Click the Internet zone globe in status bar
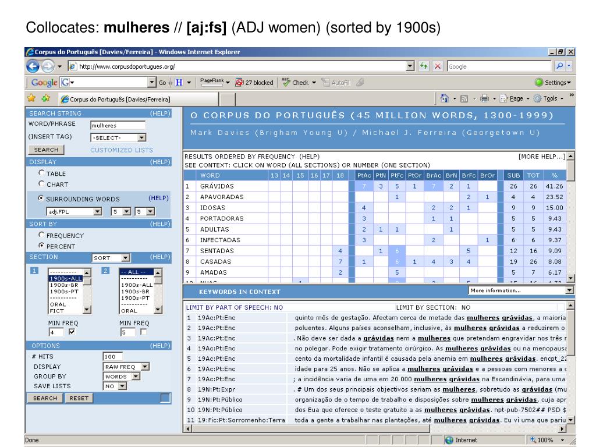This screenshot has height=447, width=596. tap(449, 440)
